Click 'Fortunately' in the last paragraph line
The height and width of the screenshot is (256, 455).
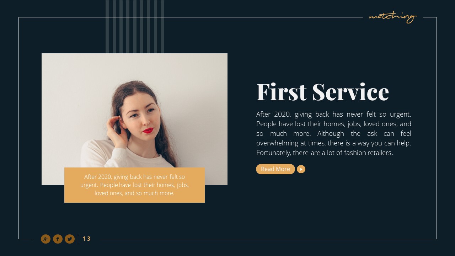point(273,153)
